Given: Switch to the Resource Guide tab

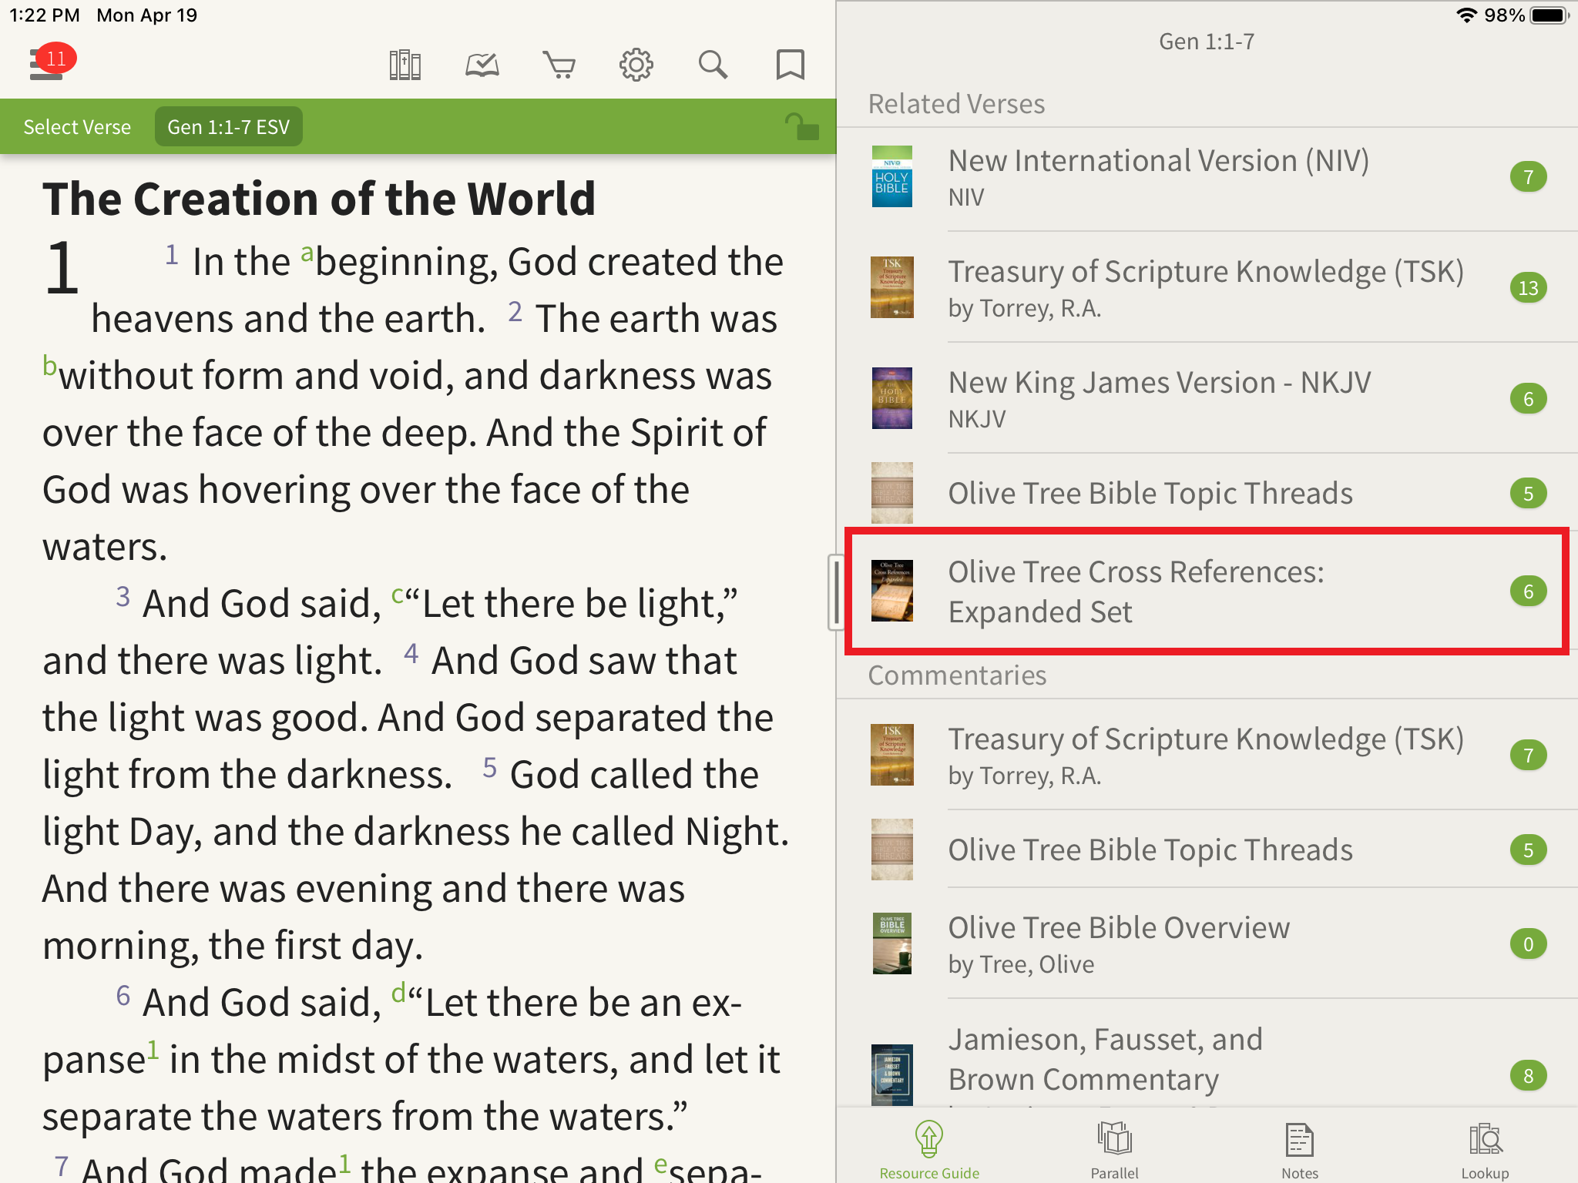Looking at the screenshot, I should click(929, 1151).
